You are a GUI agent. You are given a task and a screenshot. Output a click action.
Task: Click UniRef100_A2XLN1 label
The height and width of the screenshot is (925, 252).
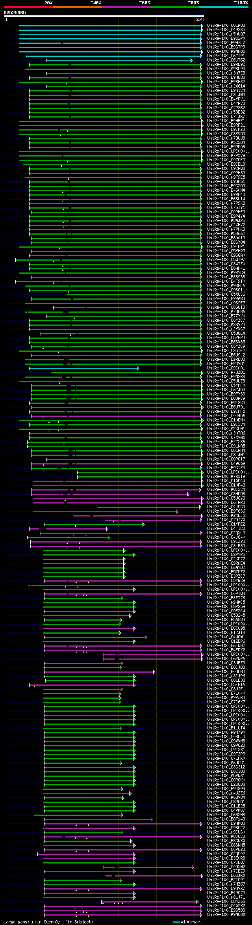point(226,429)
